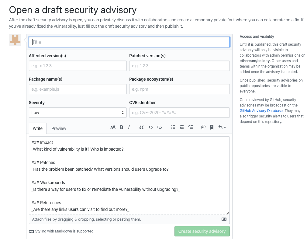Click attach files by dragging area
The height and width of the screenshot is (241, 307).
pos(129,219)
